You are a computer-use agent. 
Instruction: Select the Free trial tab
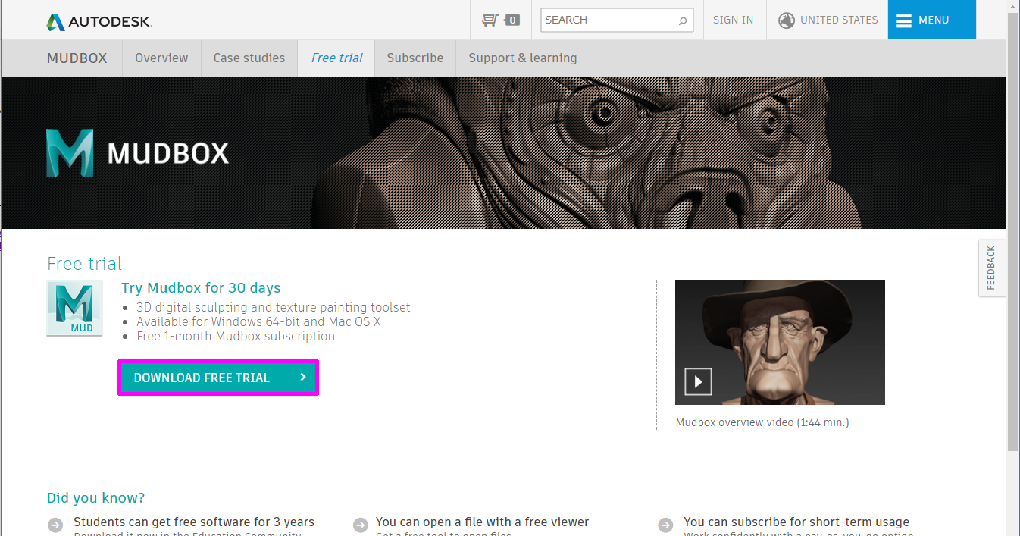(x=336, y=58)
